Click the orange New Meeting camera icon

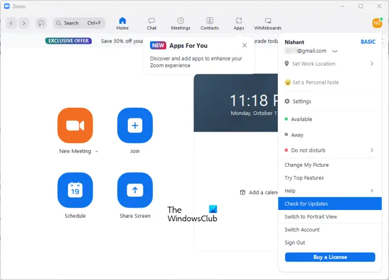click(75, 125)
